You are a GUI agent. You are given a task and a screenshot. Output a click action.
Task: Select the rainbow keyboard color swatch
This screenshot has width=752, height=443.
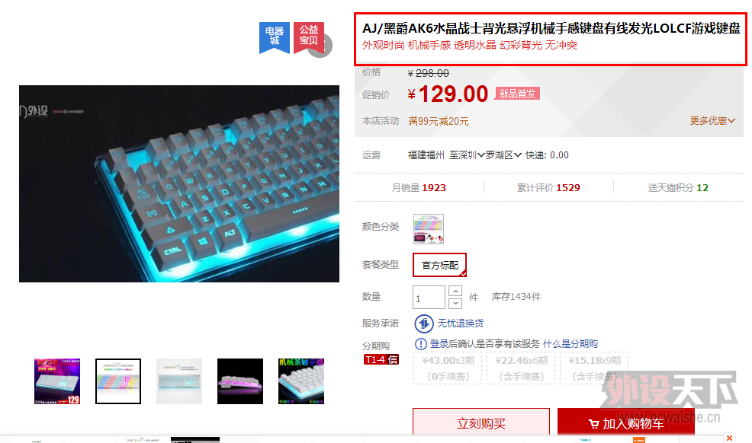429,229
